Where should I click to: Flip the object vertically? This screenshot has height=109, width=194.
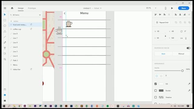click(x=186, y=38)
